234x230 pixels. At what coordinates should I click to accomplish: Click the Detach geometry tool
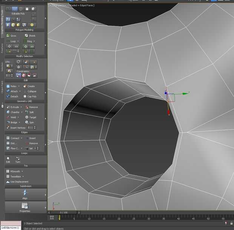[12, 96]
